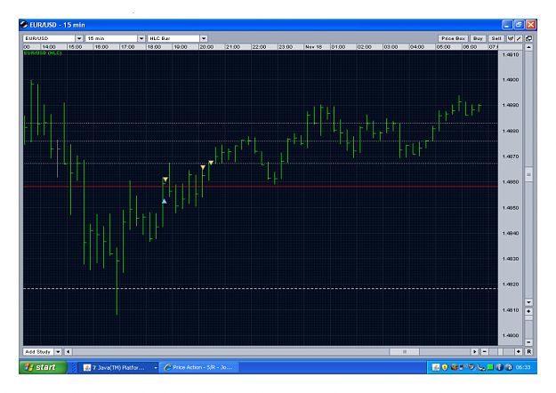Click the 18:00 time axis label

(154, 47)
